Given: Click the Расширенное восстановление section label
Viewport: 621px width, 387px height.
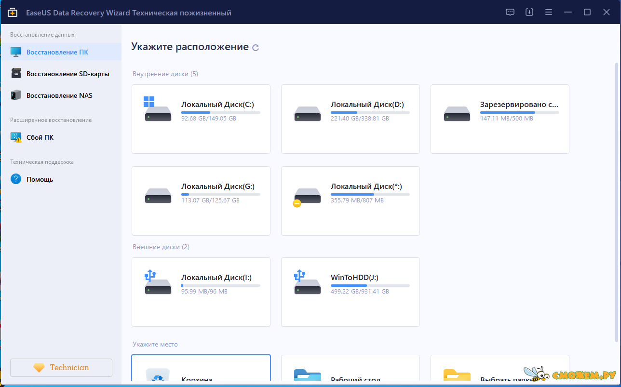Looking at the screenshot, I should [x=51, y=120].
